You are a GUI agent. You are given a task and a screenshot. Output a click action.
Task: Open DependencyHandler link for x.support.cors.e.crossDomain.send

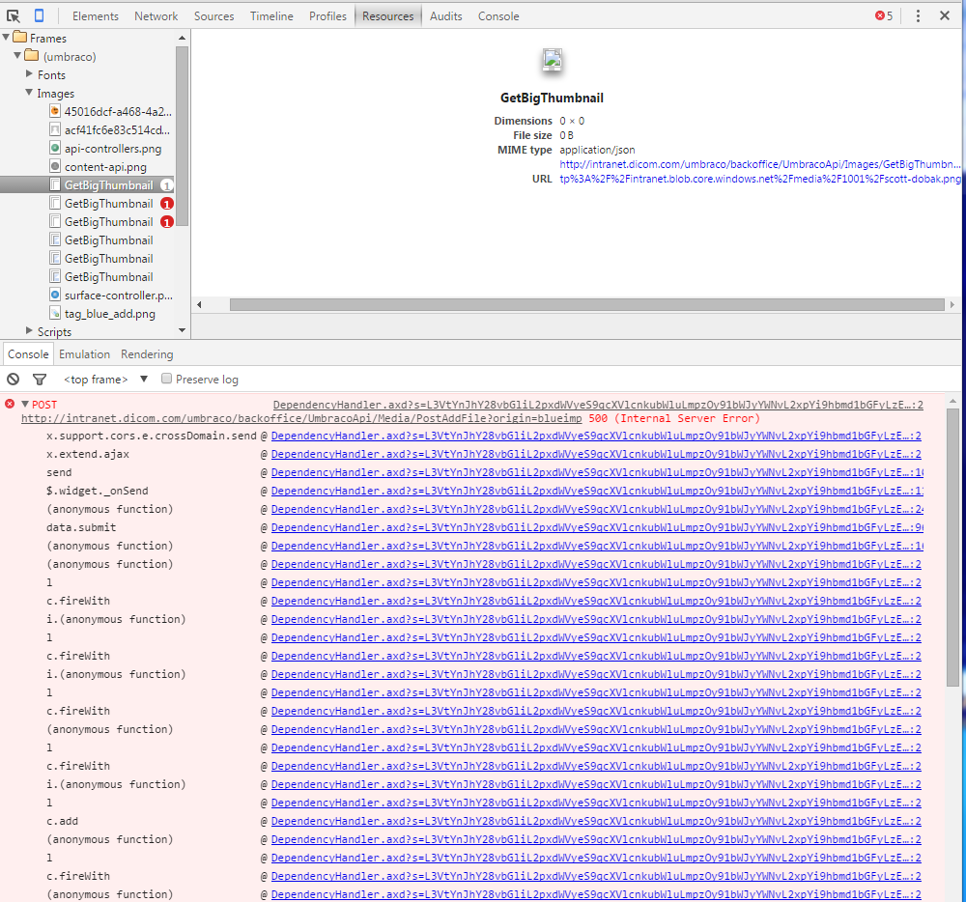[596, 436]
